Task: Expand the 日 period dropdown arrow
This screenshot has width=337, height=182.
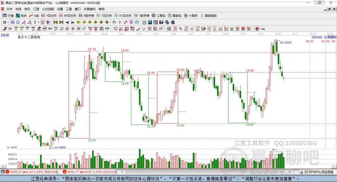Action: pyautogui.click(x=8, y=22)
